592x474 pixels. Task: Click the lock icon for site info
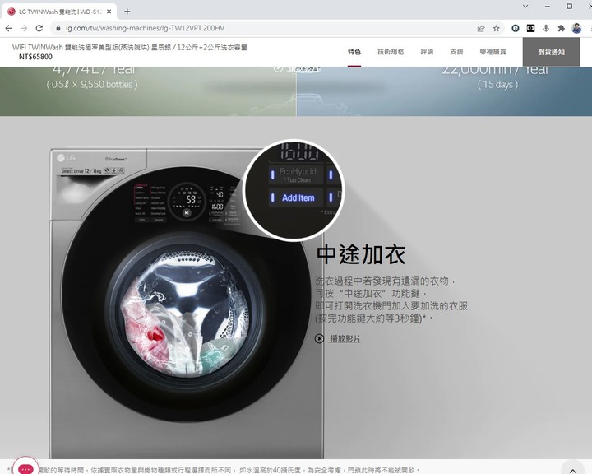[58, 28]
